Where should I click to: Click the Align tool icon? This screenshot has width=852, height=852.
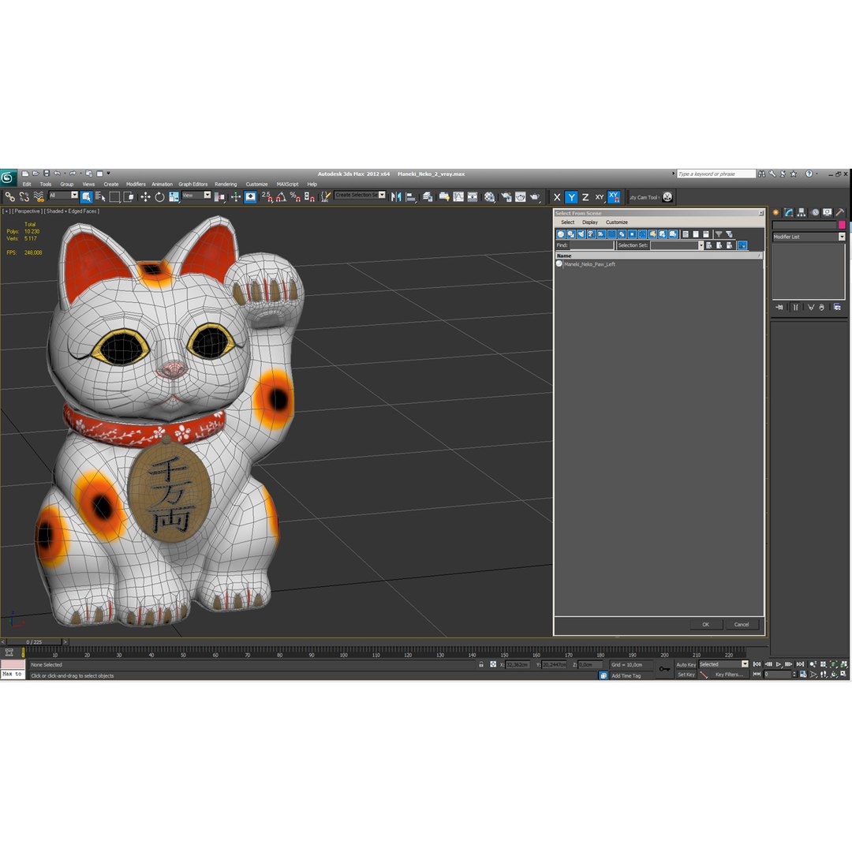pos(411,196)
